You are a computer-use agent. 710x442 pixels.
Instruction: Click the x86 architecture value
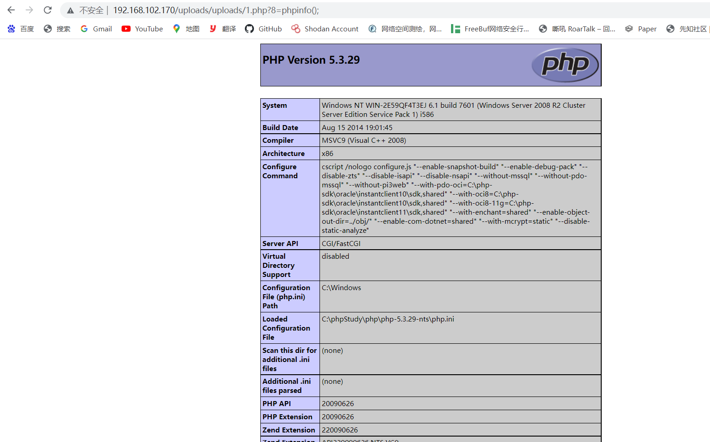tap(327, 153)
